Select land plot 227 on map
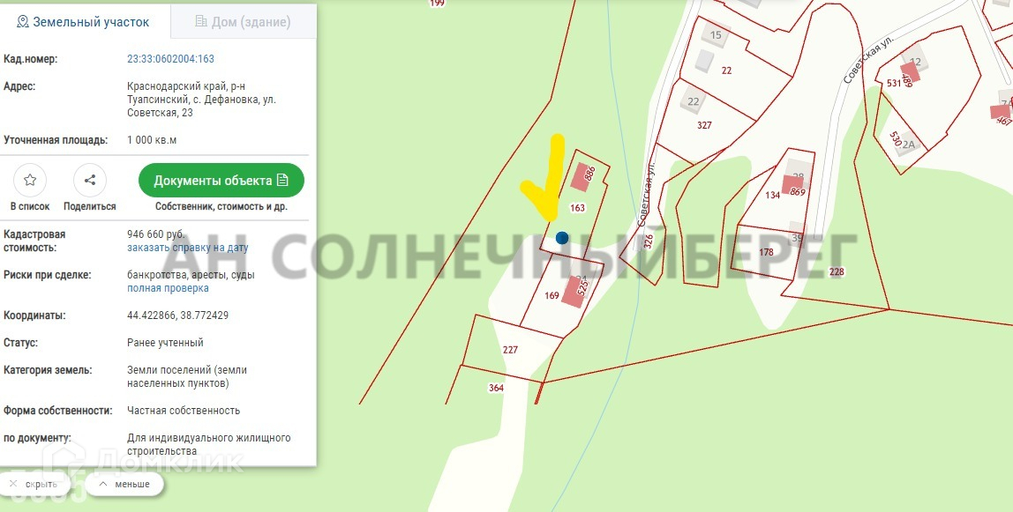This screenshot has height=512, width=1013. (510, 350)
